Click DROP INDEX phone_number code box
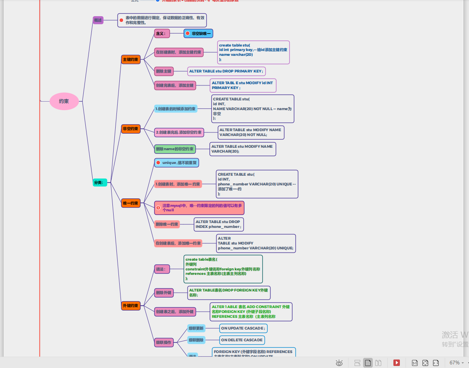469x368 pixels. click(x=219, y=224)
